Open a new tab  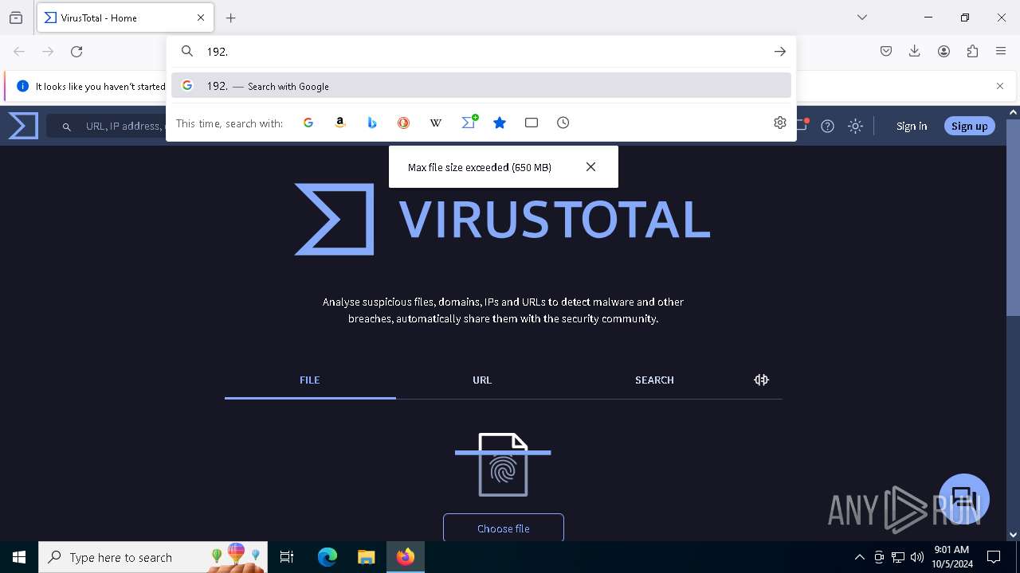pyautogui.click(x=231, y=18)
